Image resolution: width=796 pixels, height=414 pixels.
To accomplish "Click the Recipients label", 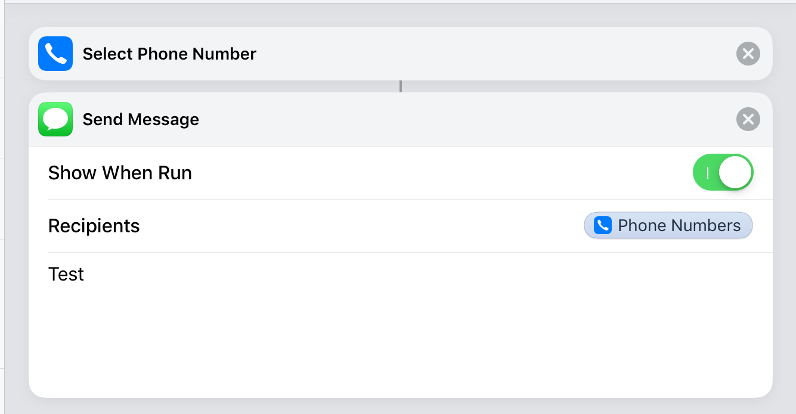I will [x=94, y=226].
